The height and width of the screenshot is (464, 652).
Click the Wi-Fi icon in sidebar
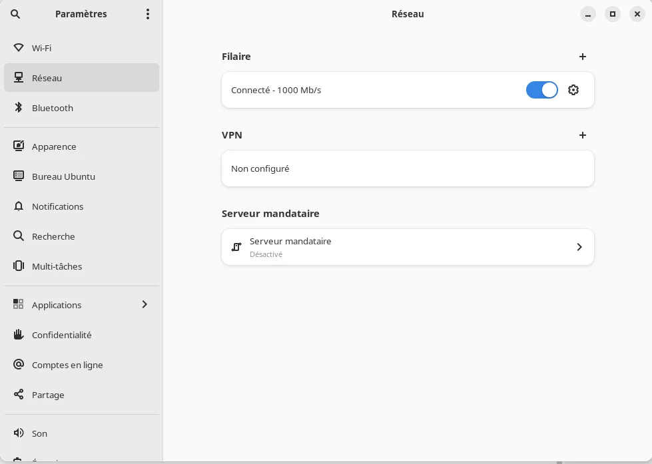pyautogui.click(x=19, y=48)
